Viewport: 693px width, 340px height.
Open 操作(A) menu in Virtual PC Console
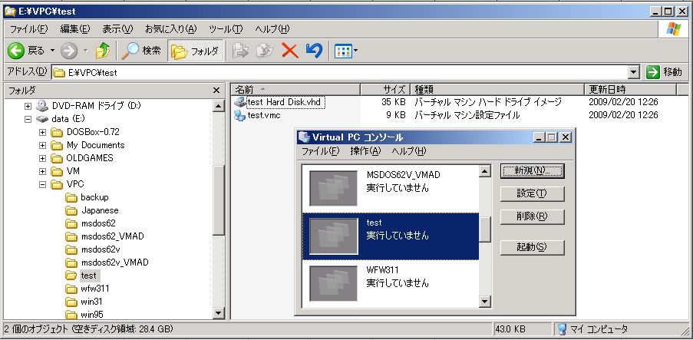(x=365, y=151)
